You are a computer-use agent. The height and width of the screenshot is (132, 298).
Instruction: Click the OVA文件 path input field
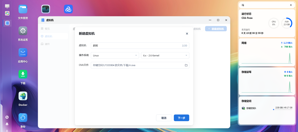(140, 65)
